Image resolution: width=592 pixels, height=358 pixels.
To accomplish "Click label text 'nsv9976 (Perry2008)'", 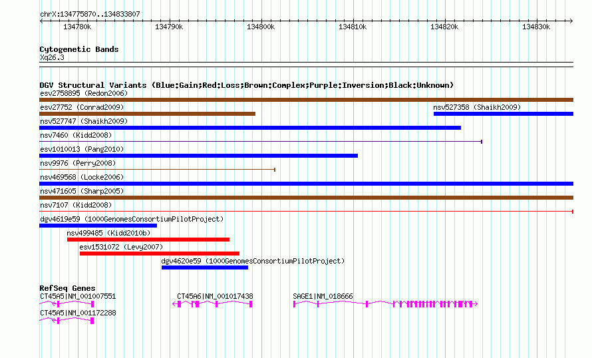I will pyautogui.click(x=78, y=163).
